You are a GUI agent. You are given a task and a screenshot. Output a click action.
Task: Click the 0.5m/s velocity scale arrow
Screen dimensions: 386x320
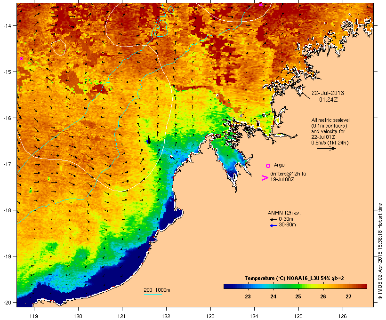[326, 148]
